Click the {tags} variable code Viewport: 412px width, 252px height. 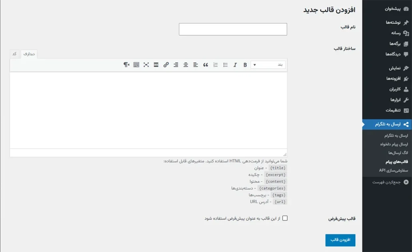[x=279, y=195]
